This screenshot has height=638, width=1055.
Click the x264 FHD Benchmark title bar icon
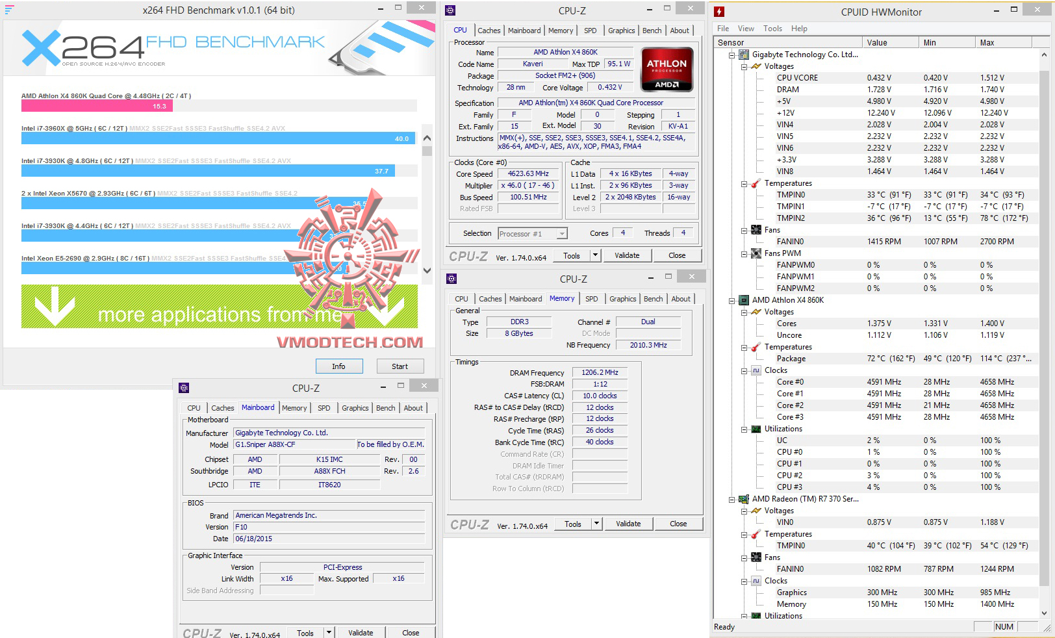click(9, 10)
